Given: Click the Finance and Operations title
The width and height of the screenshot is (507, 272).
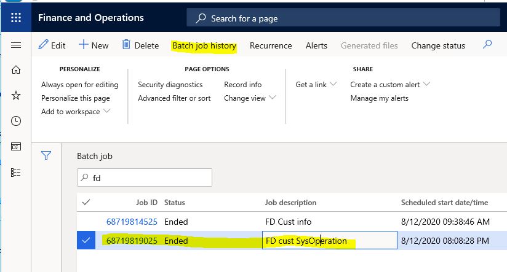Looking at the screenshot, I should (x=91, y=17).
